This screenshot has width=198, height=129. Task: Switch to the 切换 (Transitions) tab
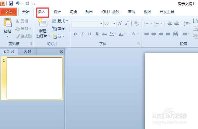pos(73,12)
